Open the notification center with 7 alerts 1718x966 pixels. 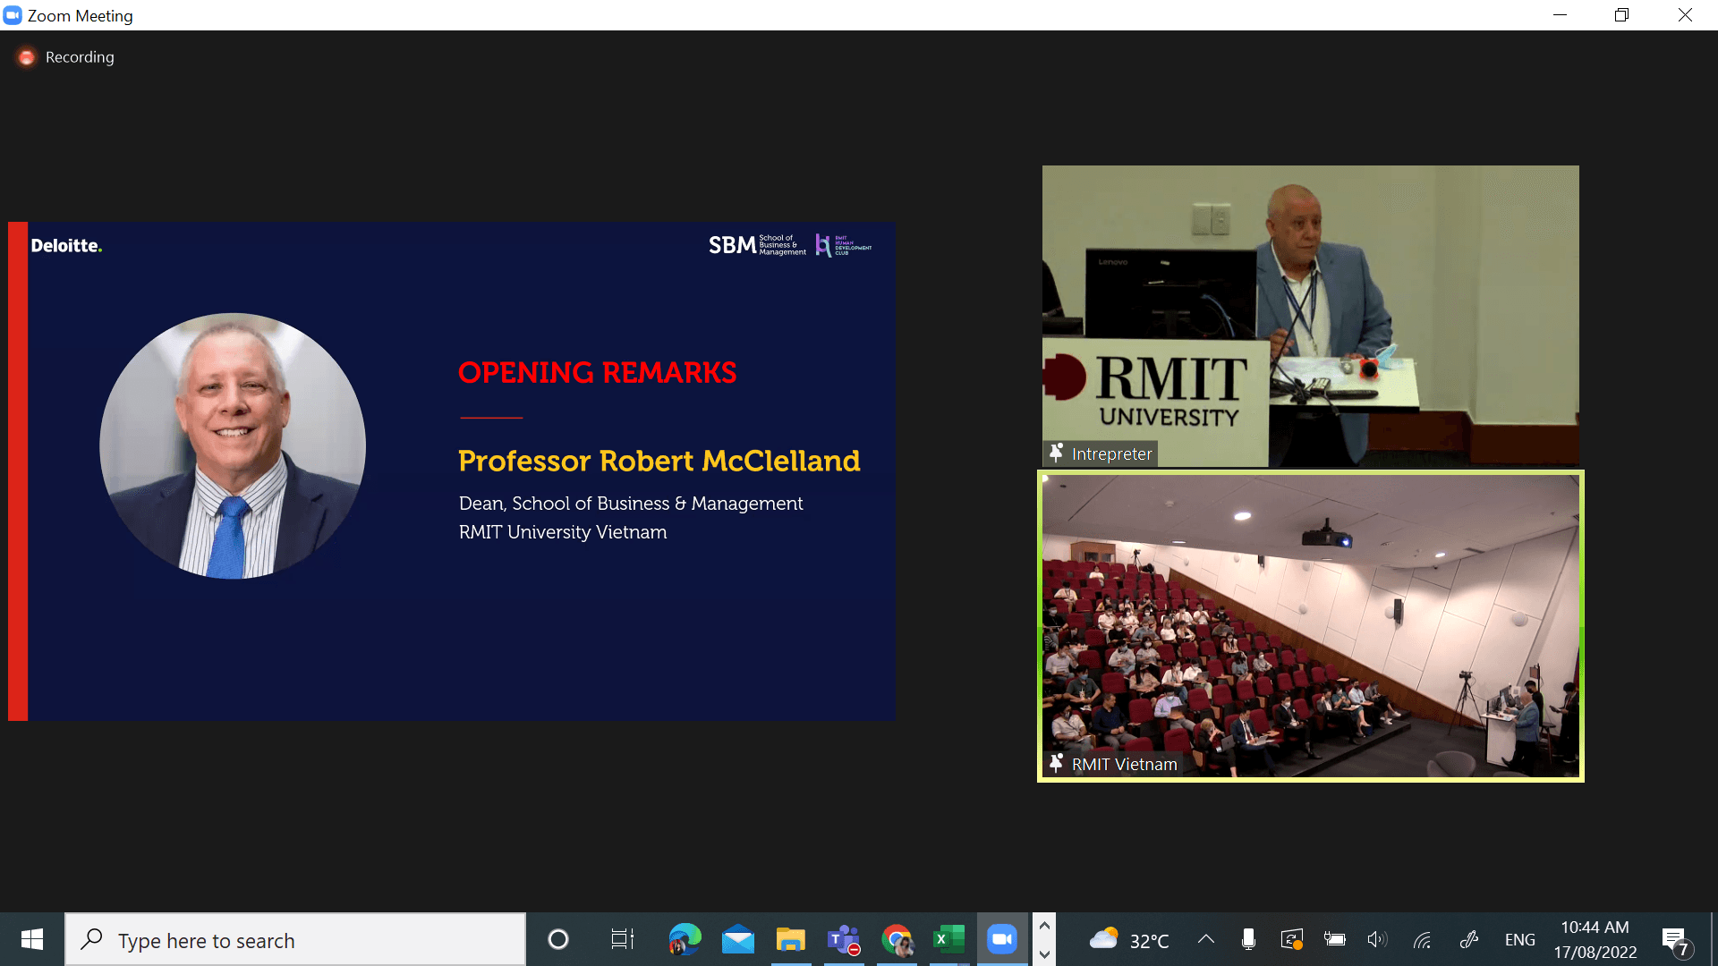tap(1677, 941)
